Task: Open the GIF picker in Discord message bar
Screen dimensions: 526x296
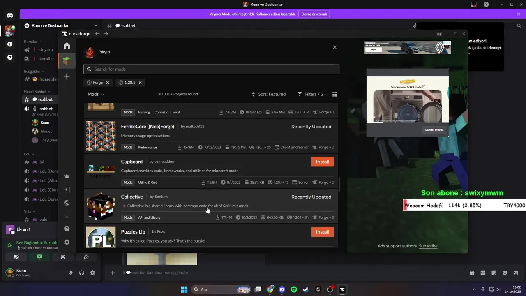Action: 483,273
